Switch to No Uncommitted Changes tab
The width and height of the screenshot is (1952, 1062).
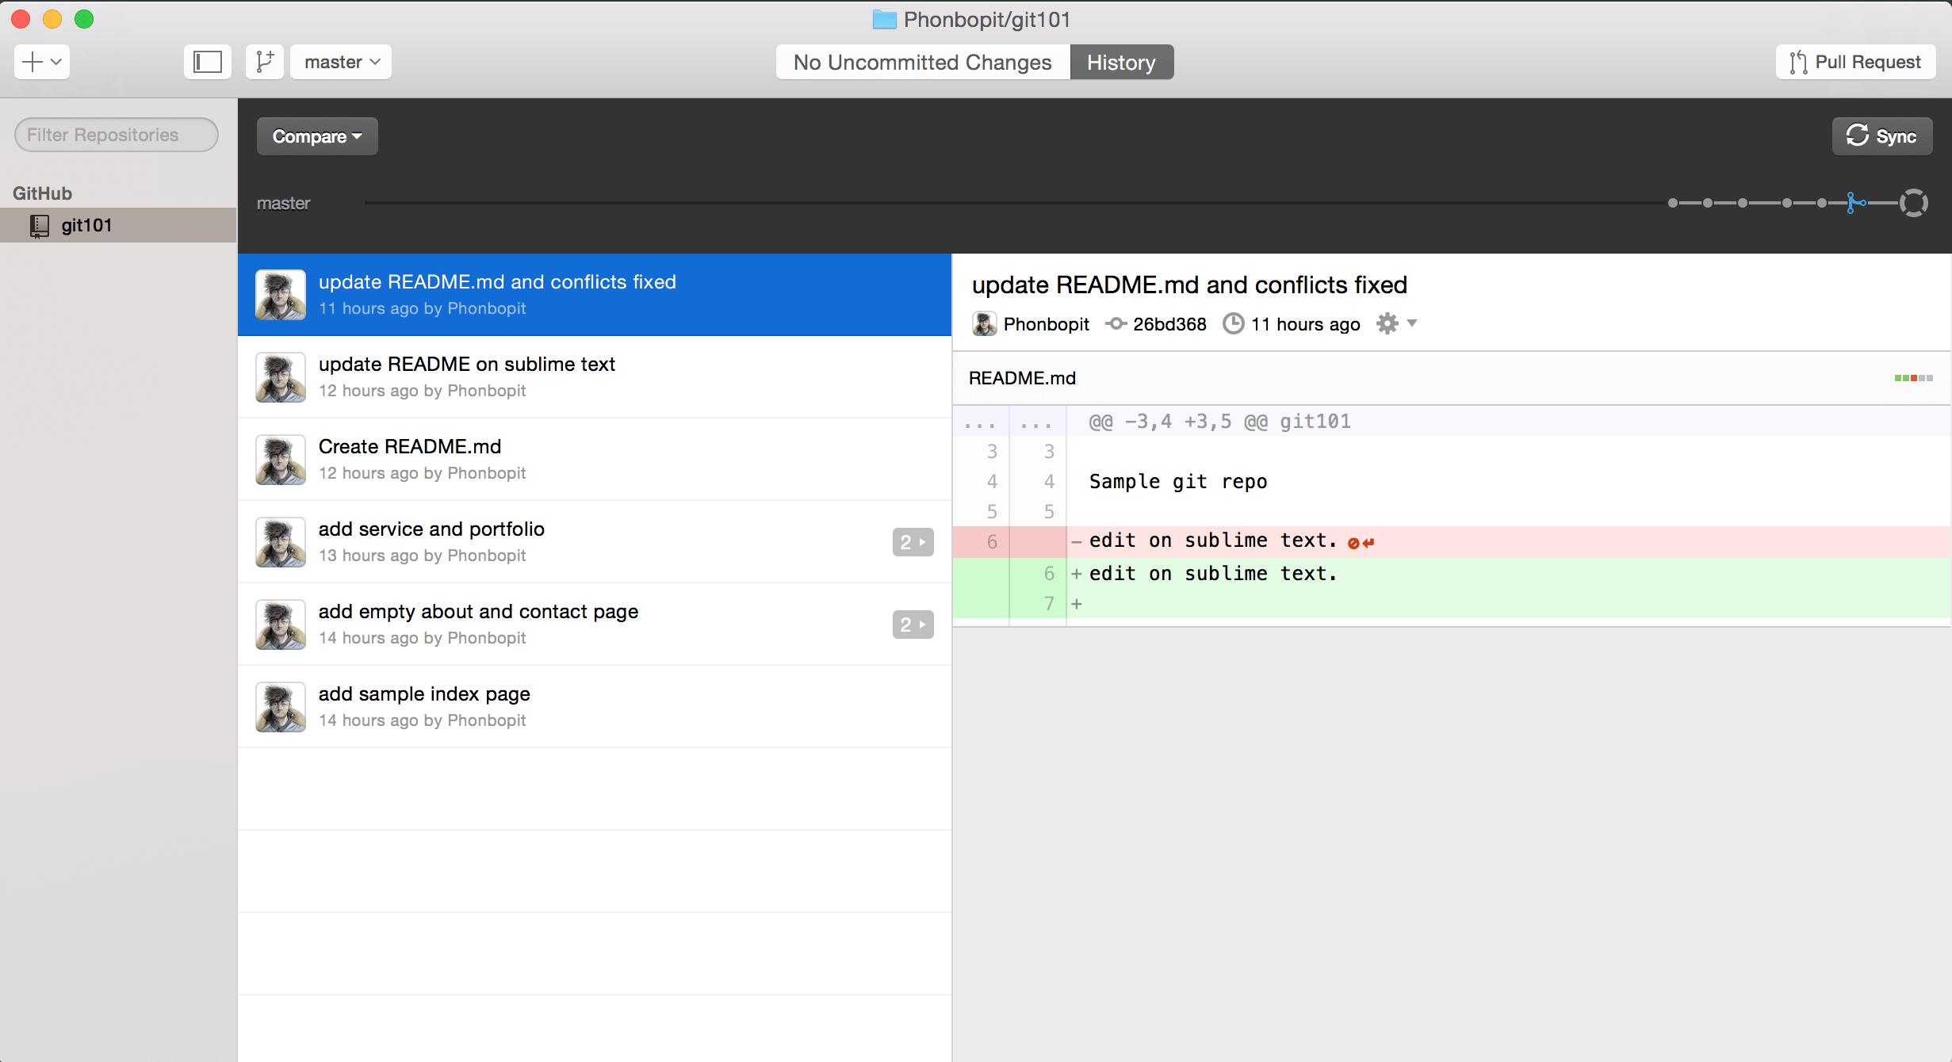(x=922, y=62)
